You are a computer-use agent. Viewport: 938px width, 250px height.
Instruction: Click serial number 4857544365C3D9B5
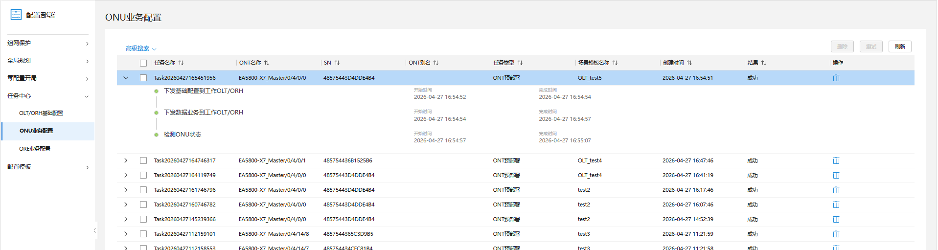348,234
